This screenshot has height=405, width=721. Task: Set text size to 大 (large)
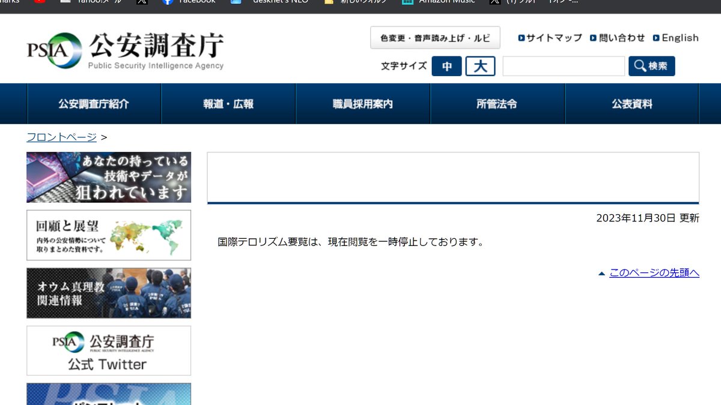[x=480, y=66]
